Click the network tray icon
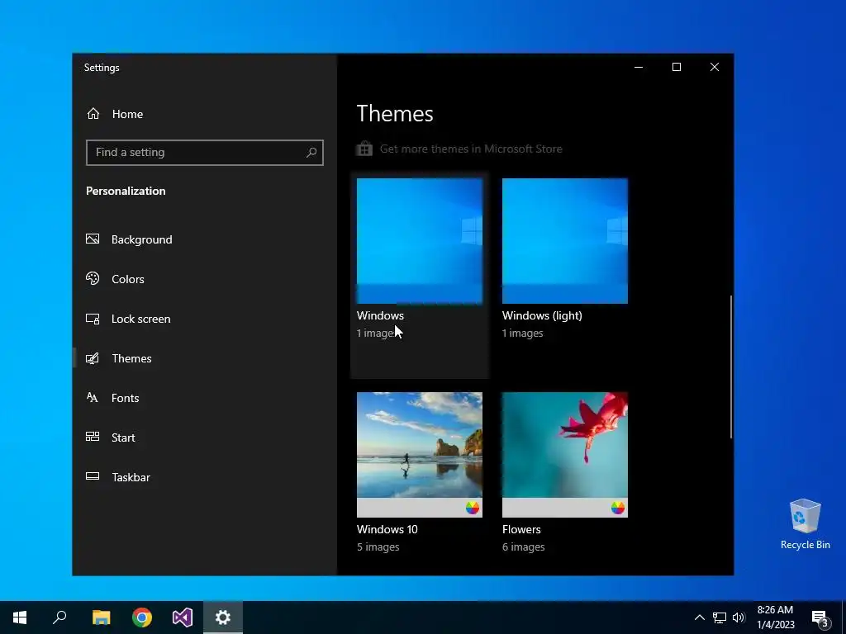The width and height of the screenshot is (846, 634). [720, 617]
